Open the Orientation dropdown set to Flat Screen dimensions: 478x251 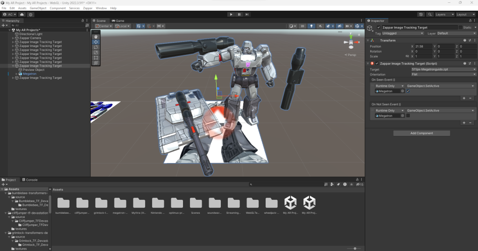[x=443, y=75]
